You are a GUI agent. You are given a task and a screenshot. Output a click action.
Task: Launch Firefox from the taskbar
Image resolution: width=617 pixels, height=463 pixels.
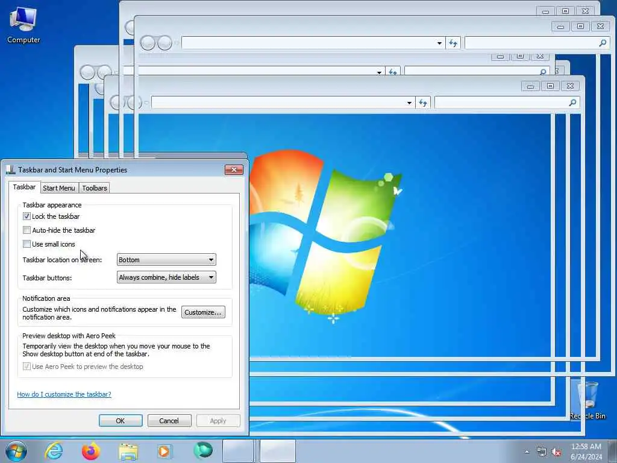click(90, 451)
